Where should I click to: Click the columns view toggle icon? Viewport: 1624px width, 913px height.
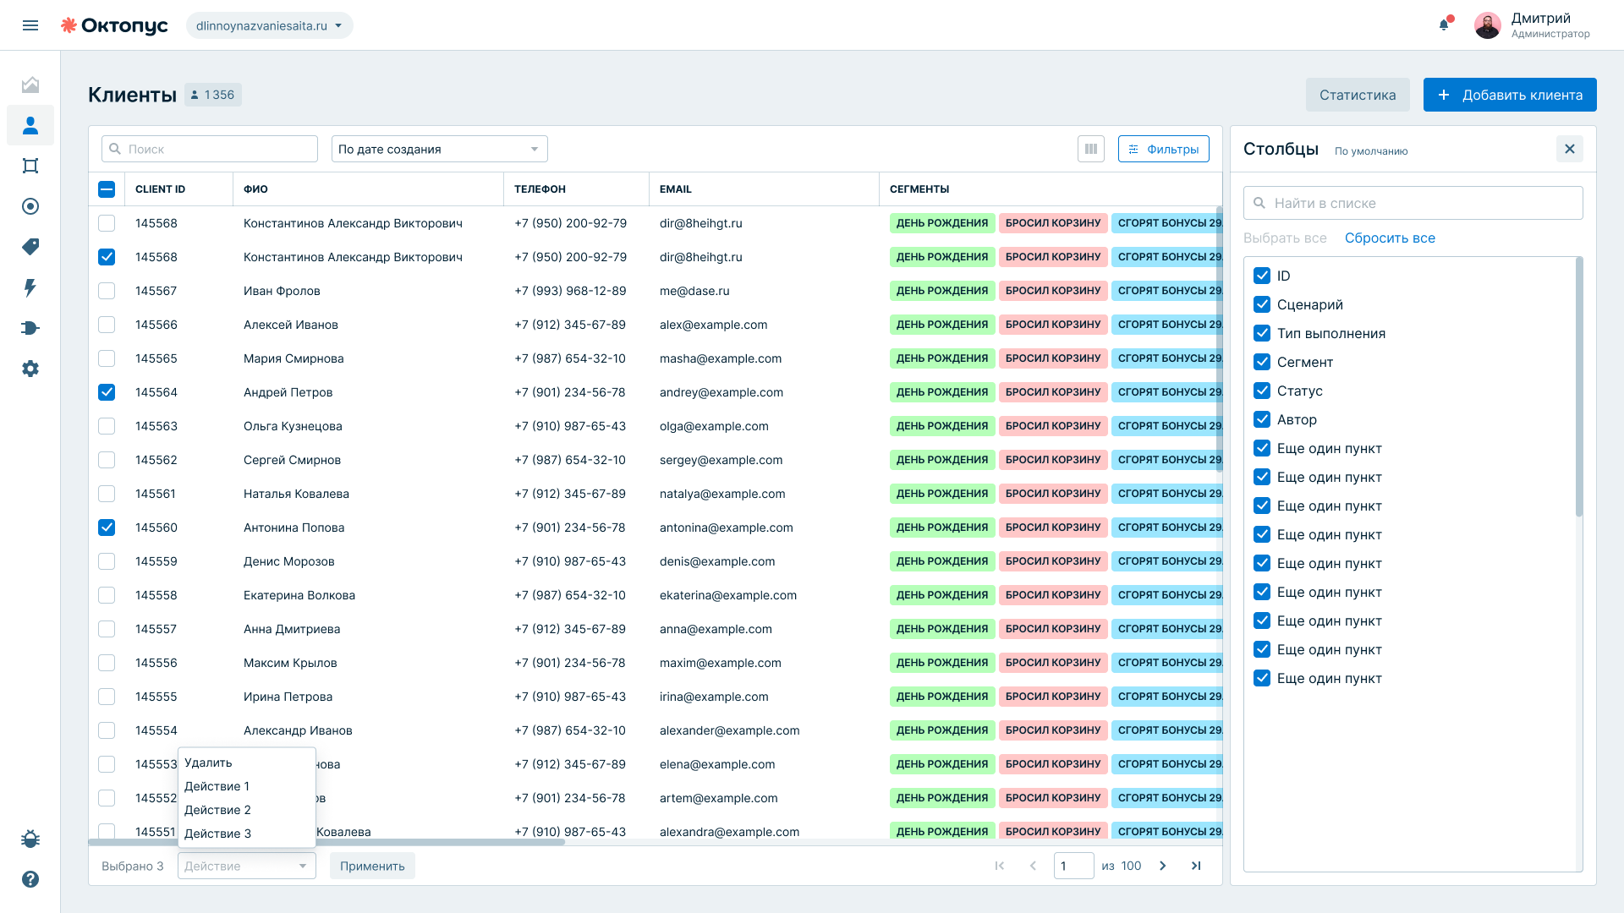(x=1091, y=149)
